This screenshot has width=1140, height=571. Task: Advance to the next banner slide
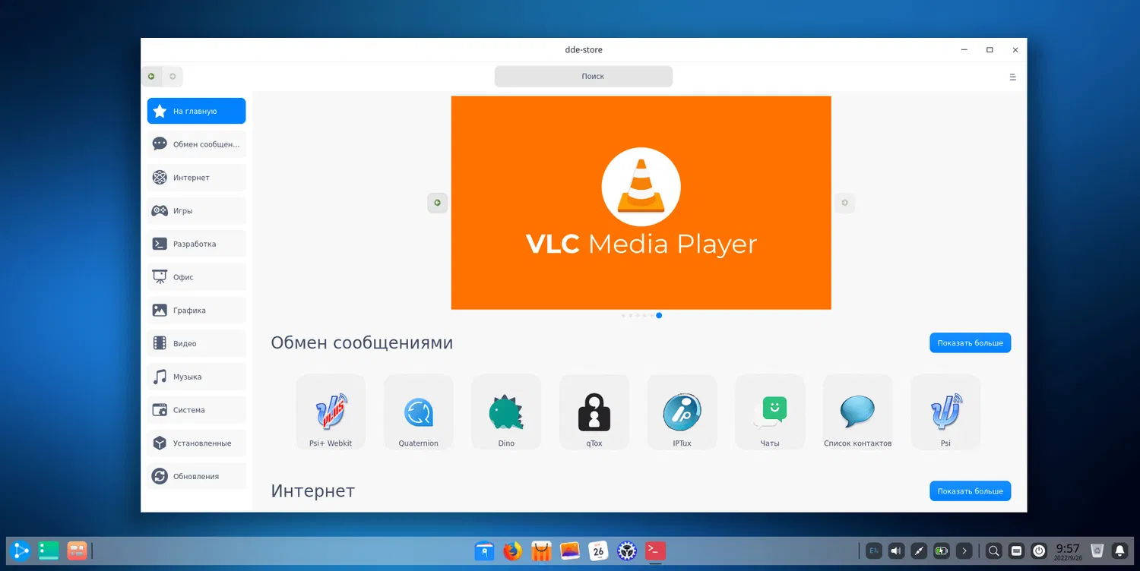point(844,203)
